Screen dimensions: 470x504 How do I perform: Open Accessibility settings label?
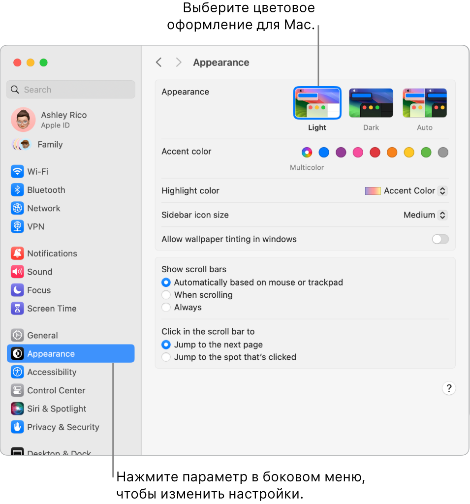pyautogui.click(x=52, y=372)
